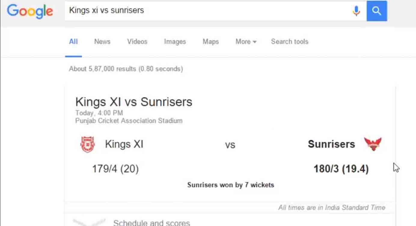Click the Kings XI team name
416x226 pixels.
pyautogui.click(x=124, y=144)
